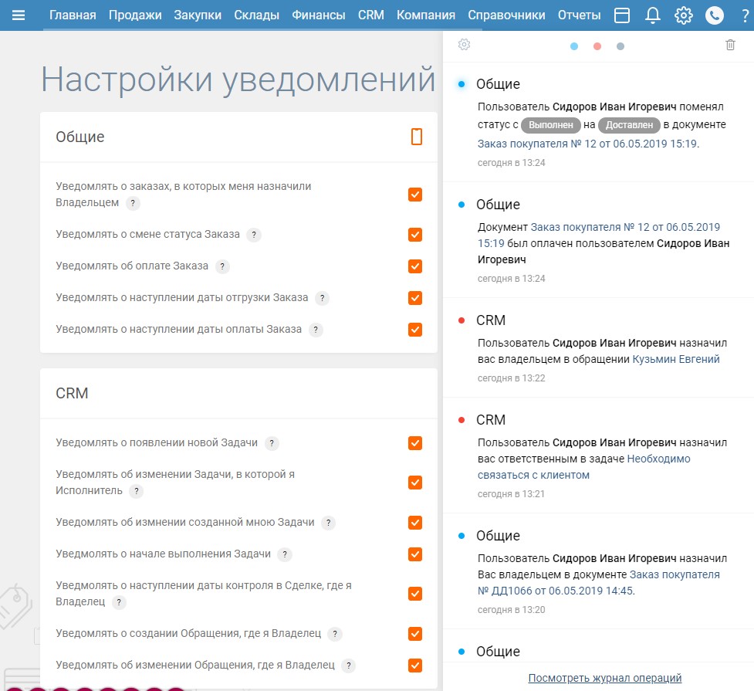Click the phone call icon

(715, 15)
